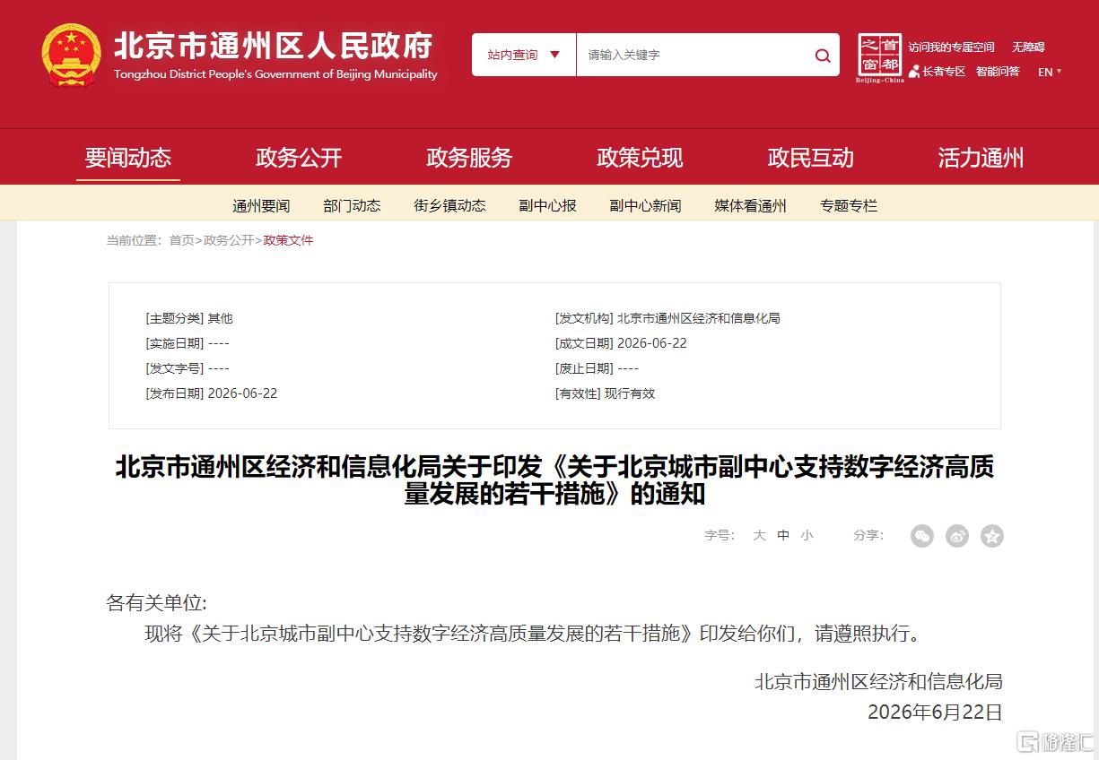Go to 部门动态 submenu
The height and width of the screenshot is (760, 1099).
[352, 205]
